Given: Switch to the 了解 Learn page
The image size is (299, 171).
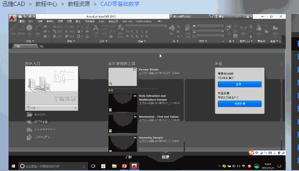Looking at the screenshot, I should [129, 157].
